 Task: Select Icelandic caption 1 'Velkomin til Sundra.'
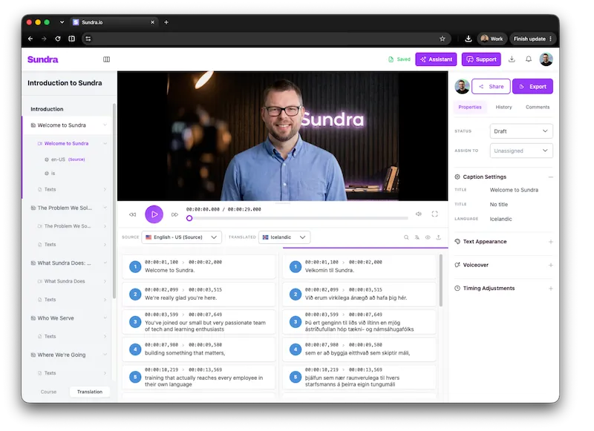(359, 267)
